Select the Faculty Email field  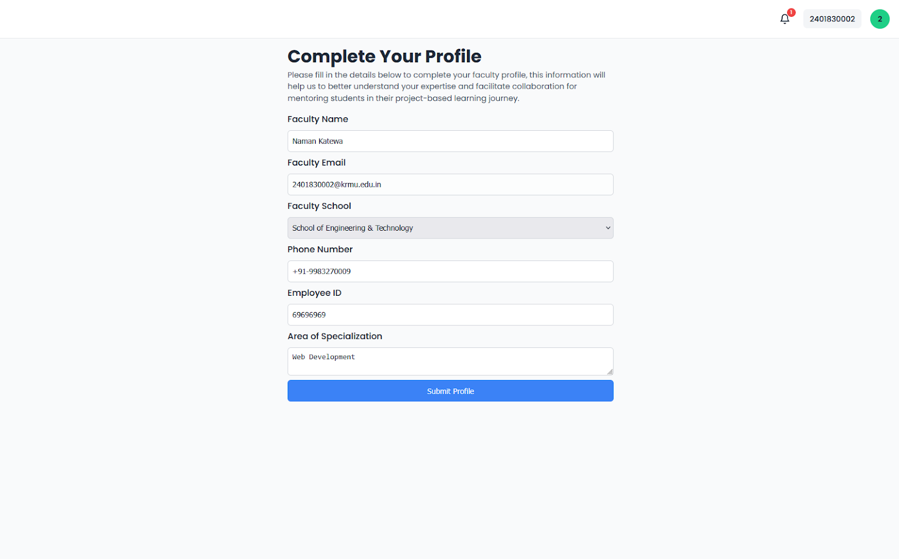pyautogui.click(x=450, y=184)
